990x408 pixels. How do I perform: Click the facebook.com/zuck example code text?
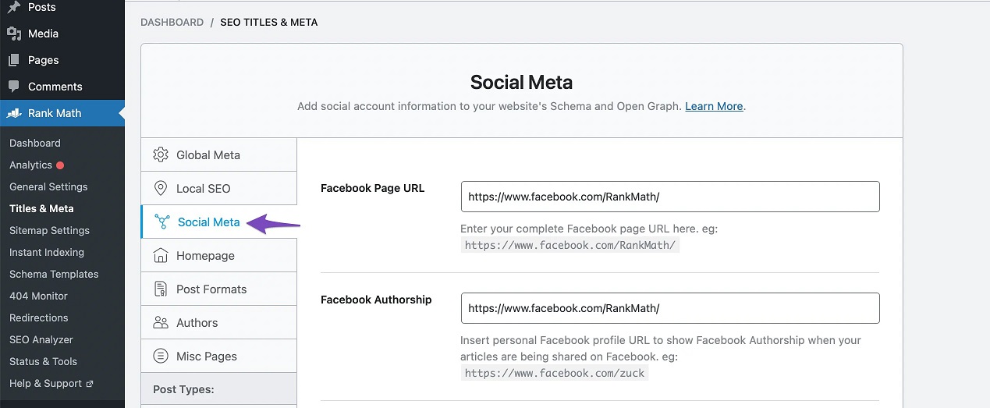coord(555,373)
